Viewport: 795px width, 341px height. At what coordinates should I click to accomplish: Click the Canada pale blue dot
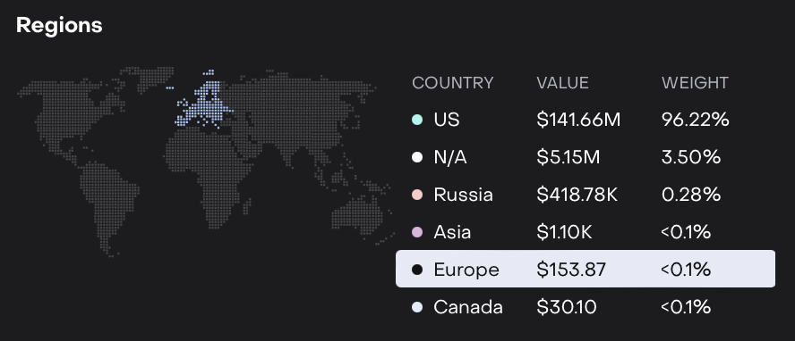[x=417, y=307]
